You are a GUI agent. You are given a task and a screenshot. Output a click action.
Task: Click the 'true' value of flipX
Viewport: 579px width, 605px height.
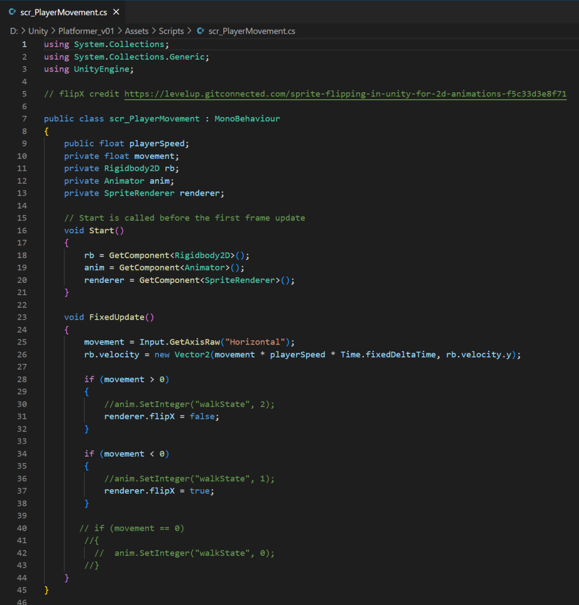tap(199, 491)
